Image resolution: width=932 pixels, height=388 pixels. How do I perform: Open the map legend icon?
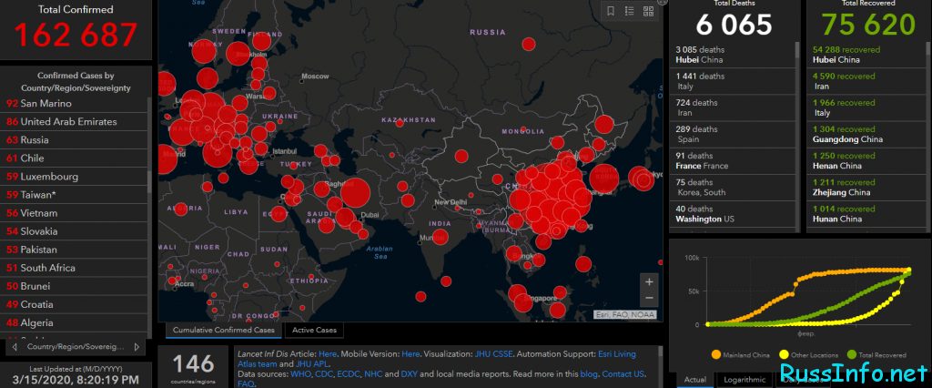pyautogui.click(x=630, y=11)
